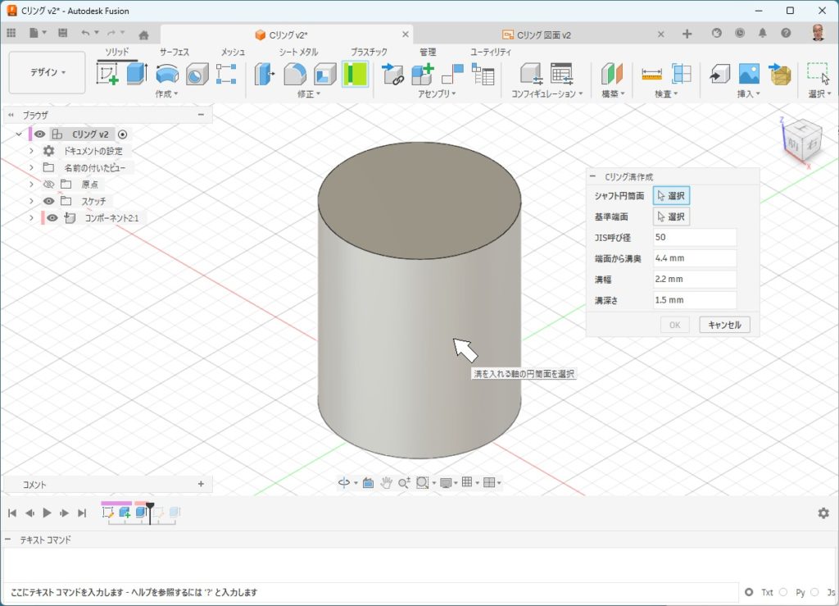Hide the スケッチ folder using its eye icon

click(49, 201)
